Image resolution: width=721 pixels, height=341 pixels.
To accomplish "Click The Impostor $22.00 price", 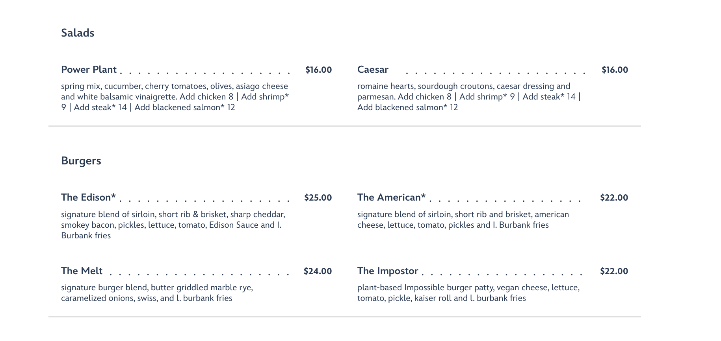I will click(614, 271).
